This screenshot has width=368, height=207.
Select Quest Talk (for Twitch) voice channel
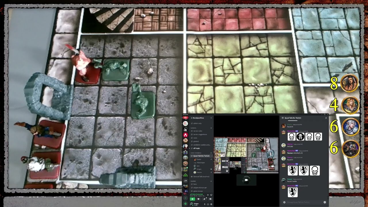click(201, 156)
